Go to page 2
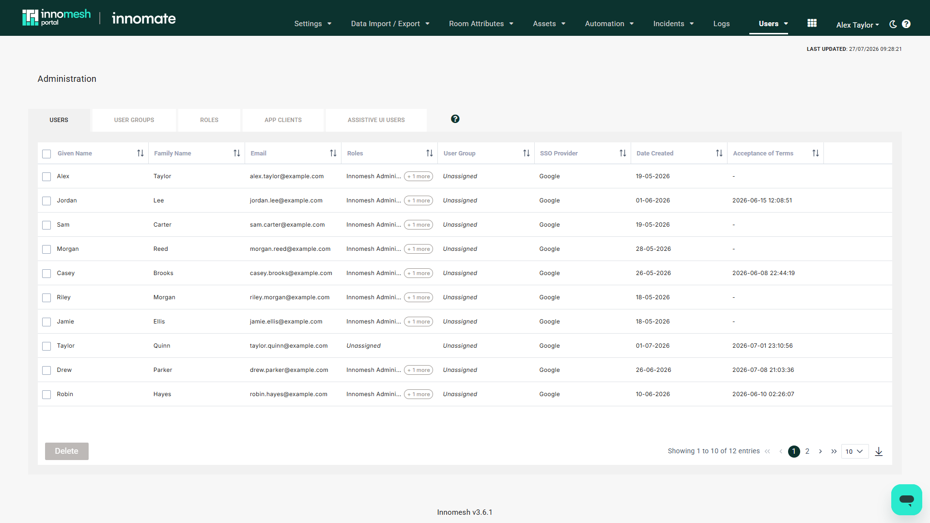 807,451
